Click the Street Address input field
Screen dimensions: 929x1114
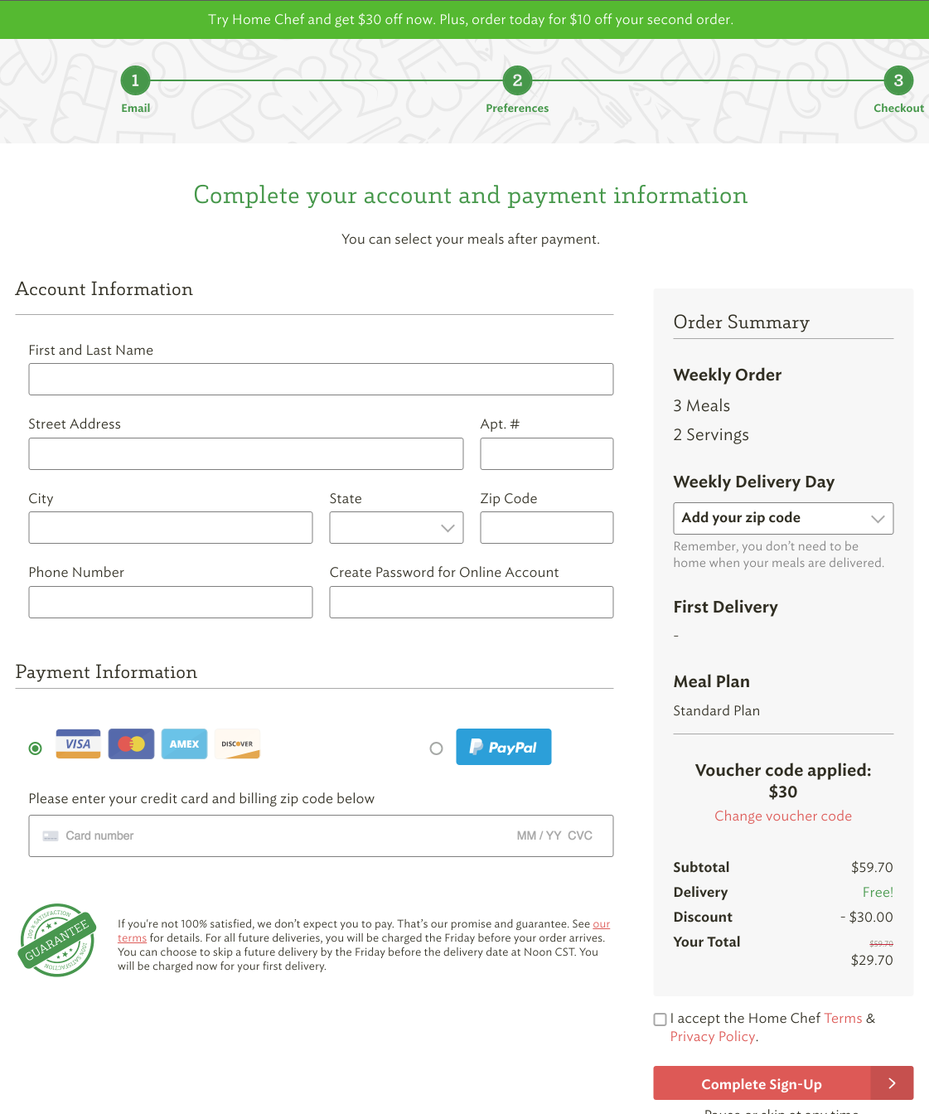pos(246,453)
